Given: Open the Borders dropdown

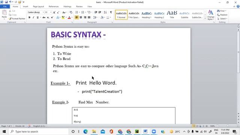Looking at the screenshot, I should pos(110,17).
